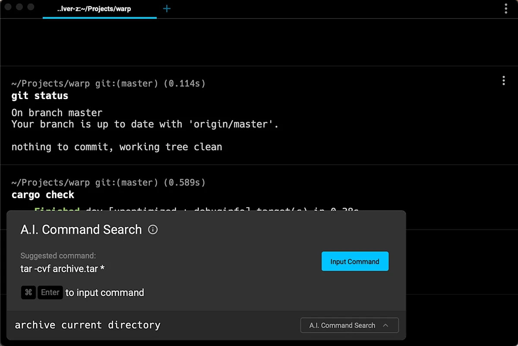Viewport: 518px width, 346px height.
Task: Click the Command (⌘) keycap badge
Action: tap(28, 293)
